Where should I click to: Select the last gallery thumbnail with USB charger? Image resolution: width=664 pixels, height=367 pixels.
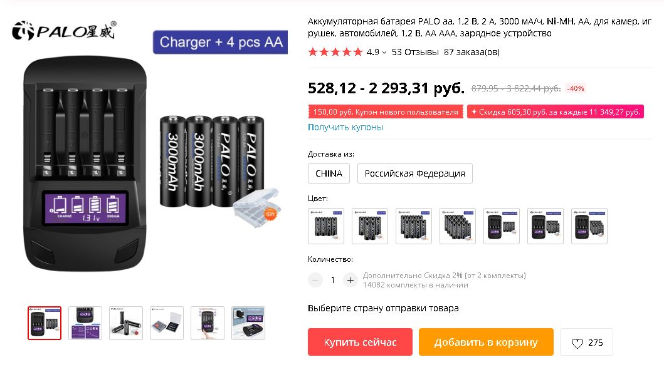click(x=248, y=323)
